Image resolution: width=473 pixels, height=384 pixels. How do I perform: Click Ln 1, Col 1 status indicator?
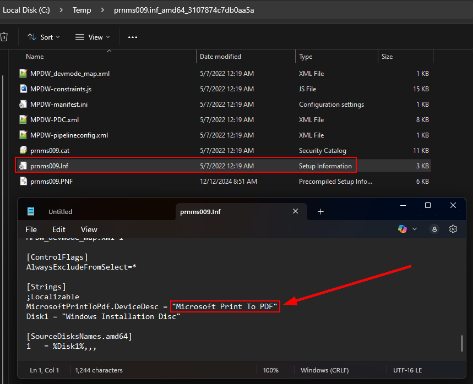point(45,370)
